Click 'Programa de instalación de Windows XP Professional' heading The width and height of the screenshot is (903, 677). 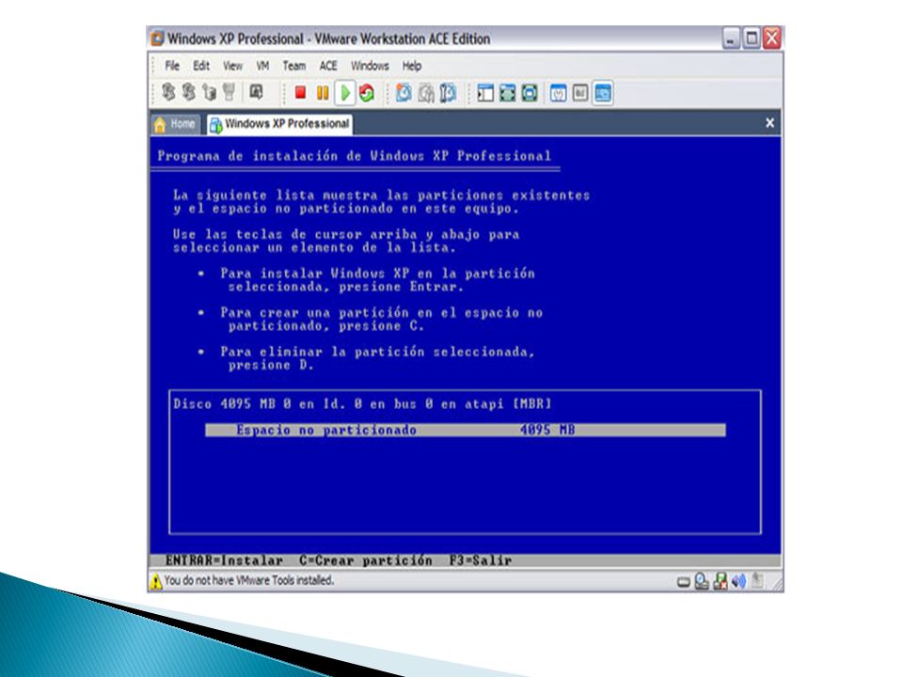(355, 156)
